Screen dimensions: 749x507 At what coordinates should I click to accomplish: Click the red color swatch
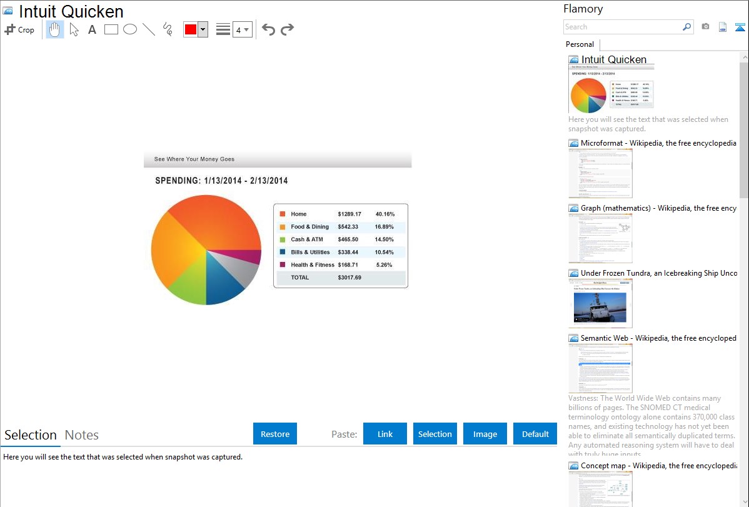click(191, 29)
